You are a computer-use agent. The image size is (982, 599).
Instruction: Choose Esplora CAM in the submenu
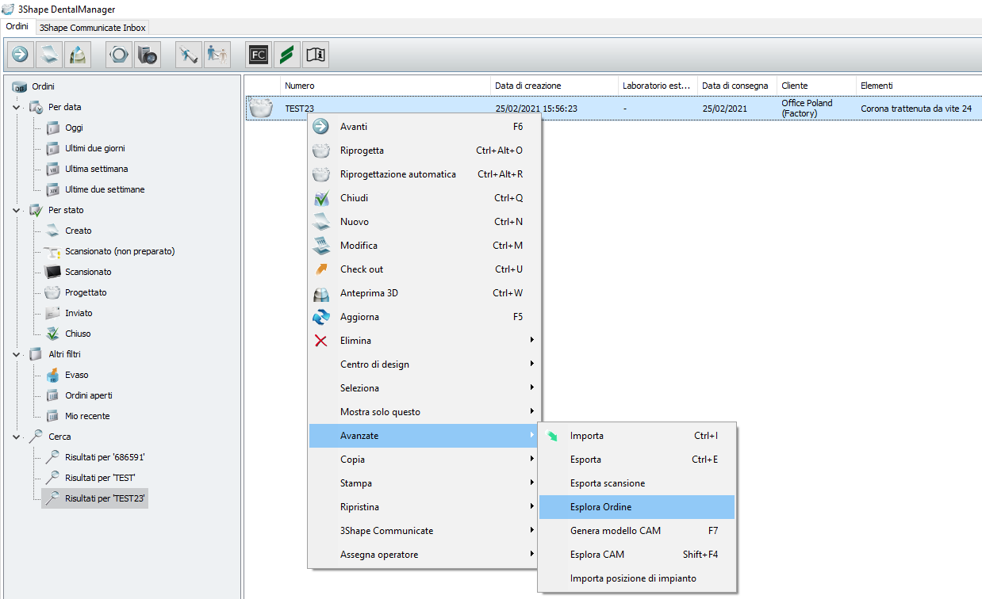tap(637, 555)
